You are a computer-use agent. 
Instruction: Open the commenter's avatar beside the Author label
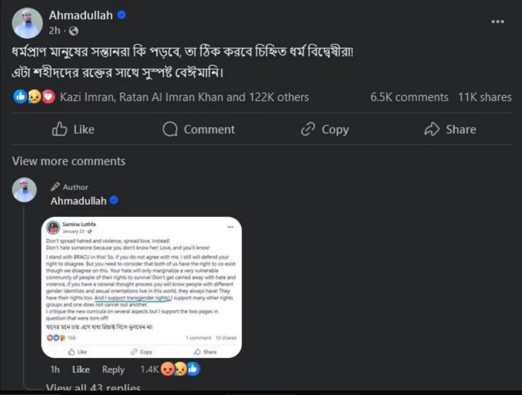[24, 190]
